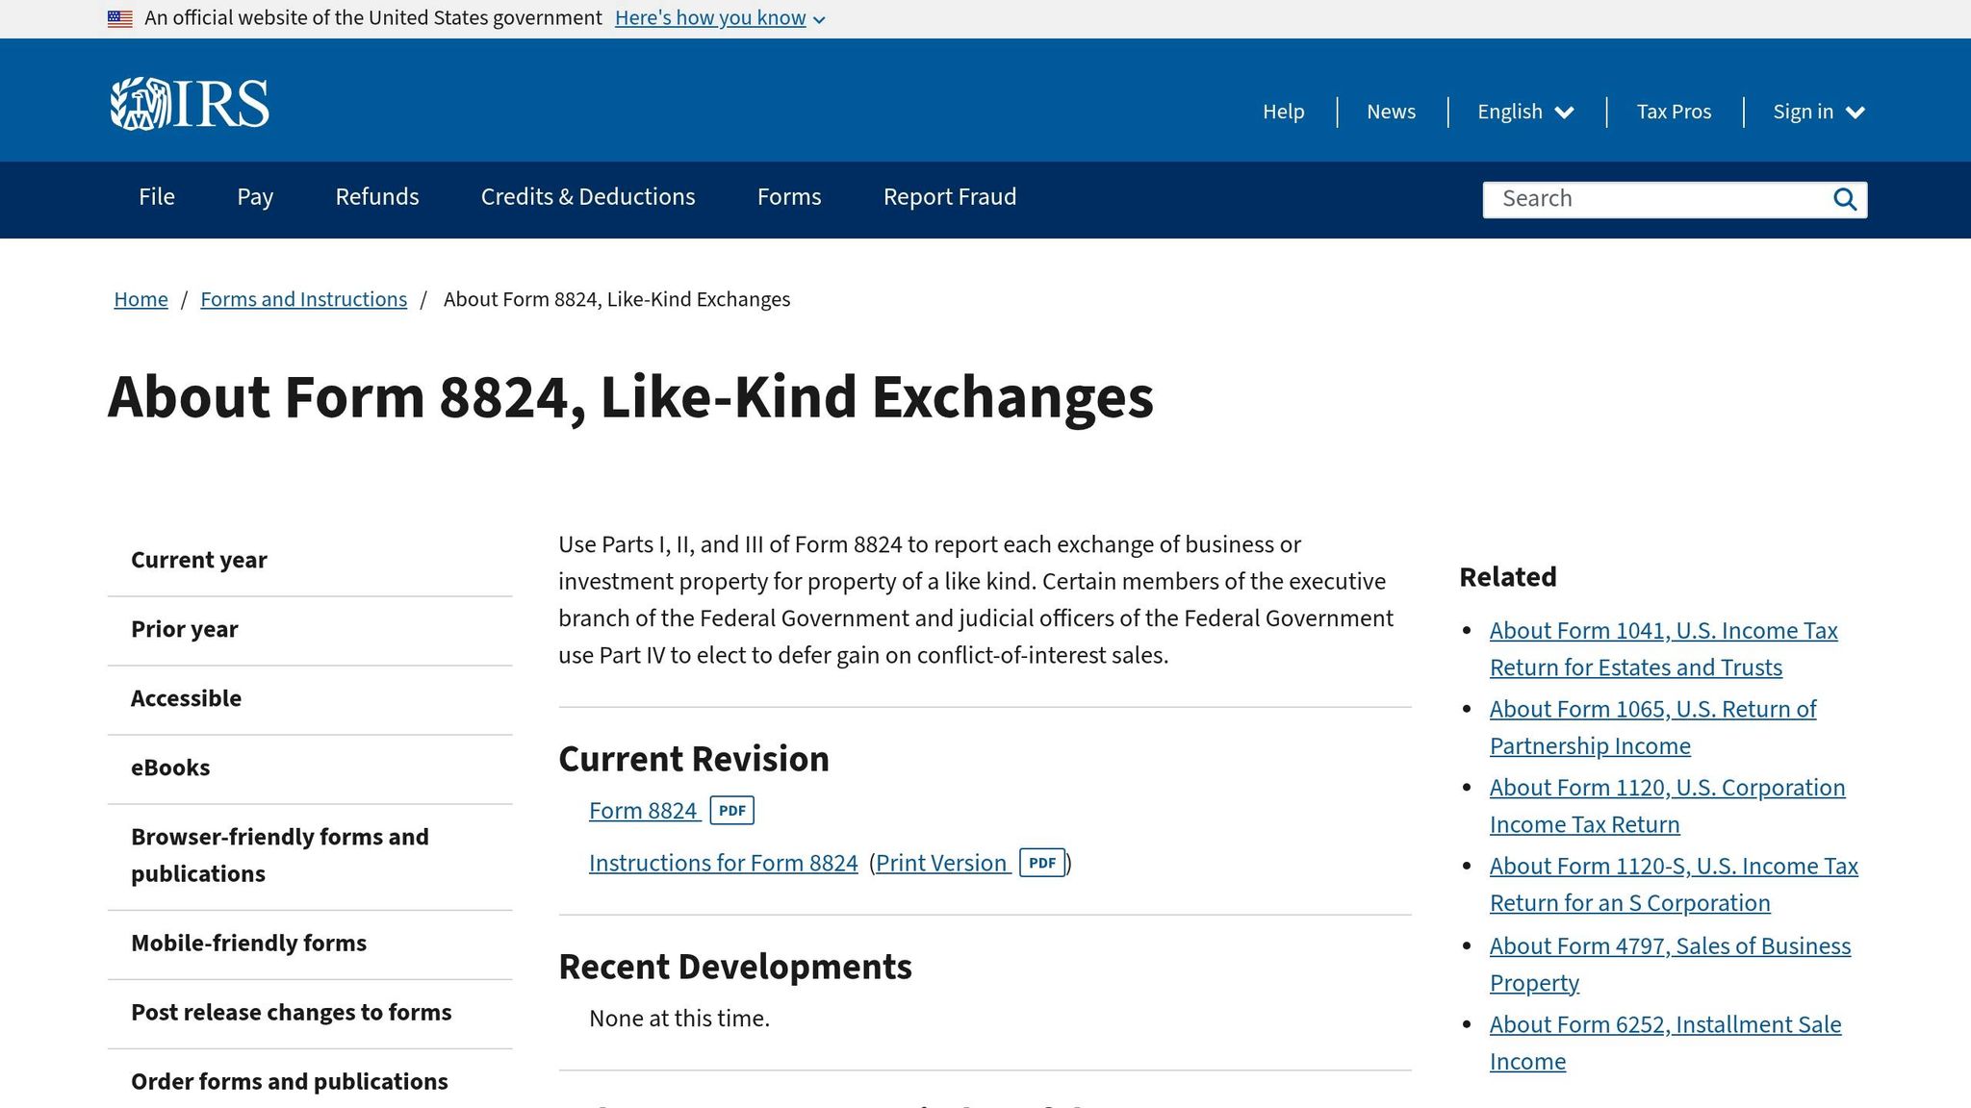Click page title About Form 8824
This screenshot has height=1108, width=1971.
click(x=630, y=398)
